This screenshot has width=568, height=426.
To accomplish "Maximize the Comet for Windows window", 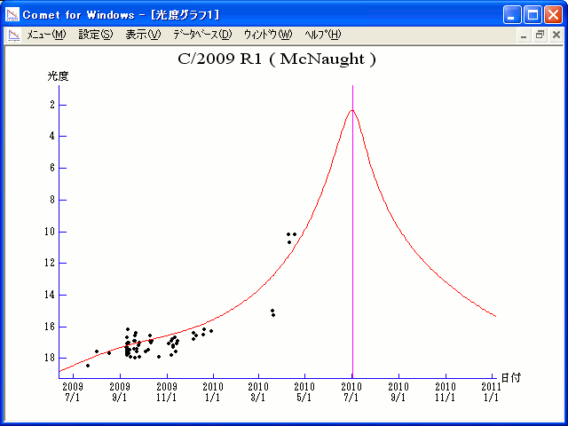I will click(532, 14).
